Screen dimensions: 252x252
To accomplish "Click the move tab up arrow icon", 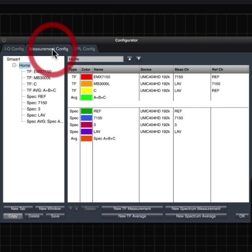I will (130, 59).
